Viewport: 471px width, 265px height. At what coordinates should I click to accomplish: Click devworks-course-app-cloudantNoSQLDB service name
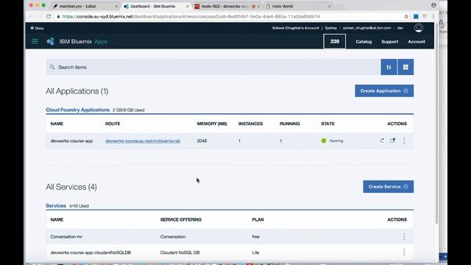point(91,252)
